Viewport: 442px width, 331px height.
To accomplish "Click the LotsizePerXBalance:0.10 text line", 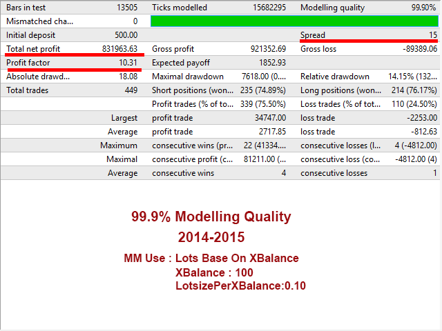I will pos(240,285).
